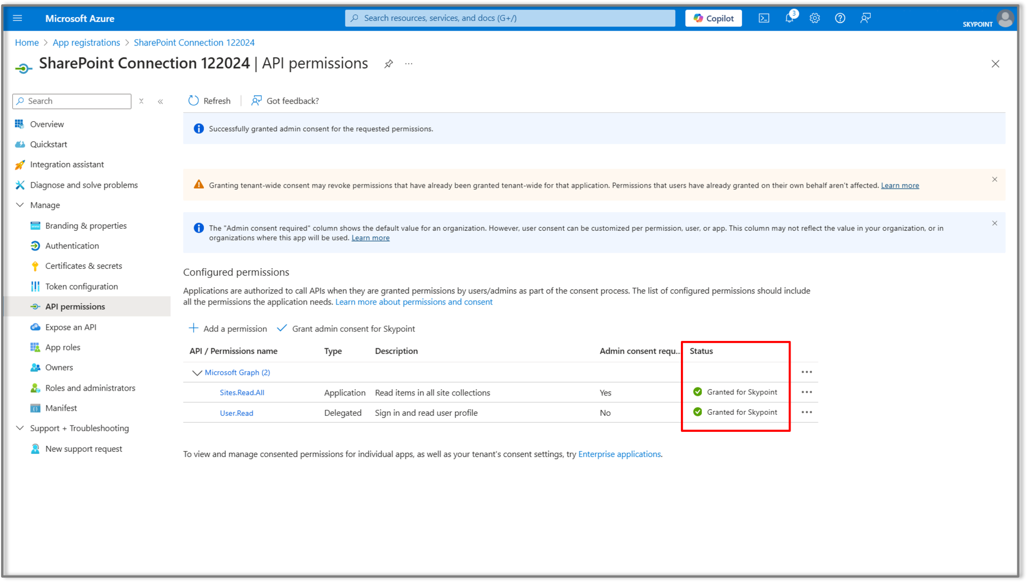
Task: Open the Azure portal hamburger menu
Action: (x=18, y=18)
